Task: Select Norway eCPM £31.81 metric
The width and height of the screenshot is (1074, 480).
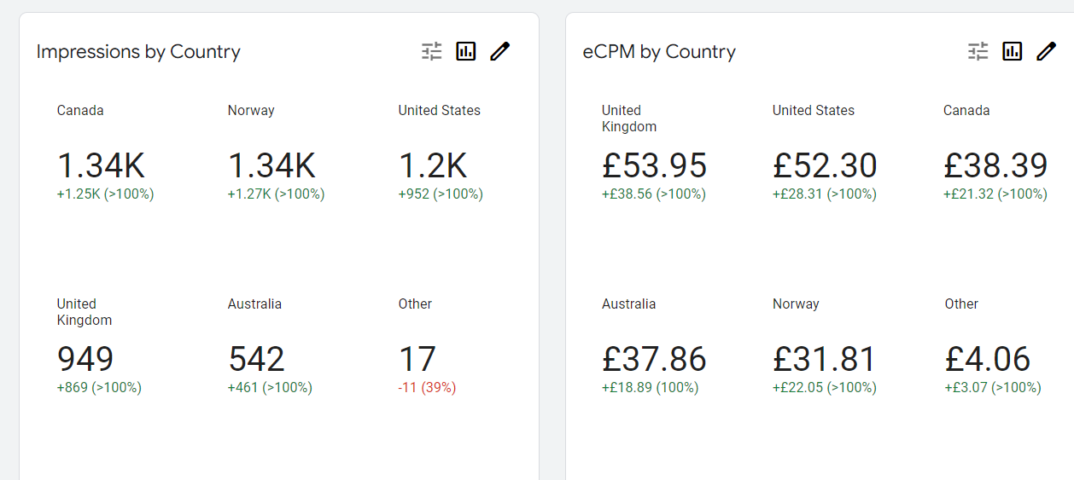Action: click(x=825, y=359)
